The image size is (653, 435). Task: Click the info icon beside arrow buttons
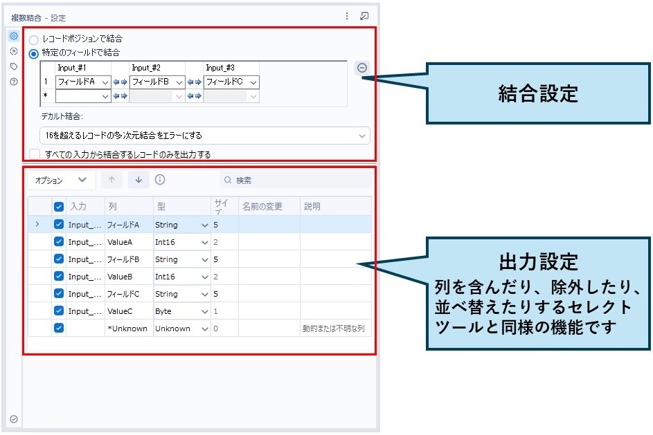point(160,180)
